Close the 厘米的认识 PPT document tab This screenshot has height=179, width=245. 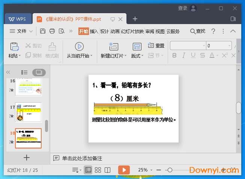120,19
